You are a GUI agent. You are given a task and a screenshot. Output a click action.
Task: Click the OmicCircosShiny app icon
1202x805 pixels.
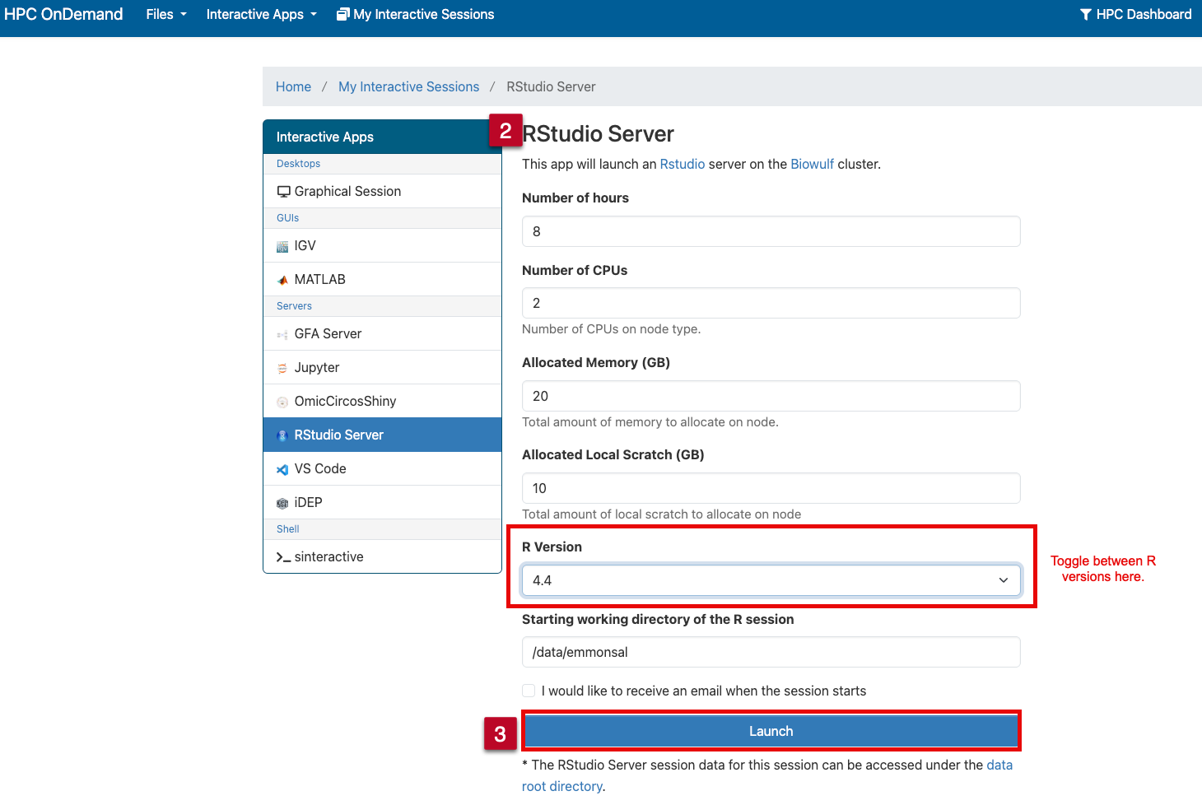(x=282, y=402)
